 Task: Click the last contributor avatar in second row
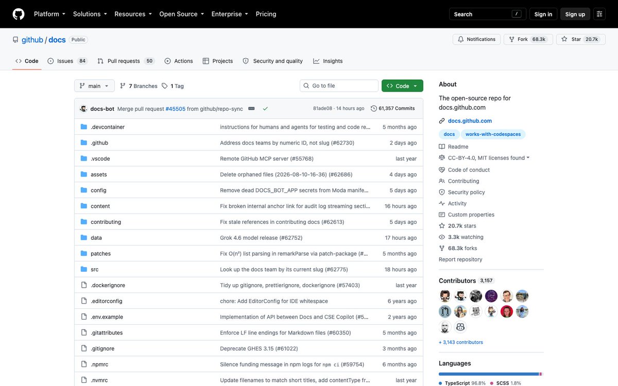522,311
